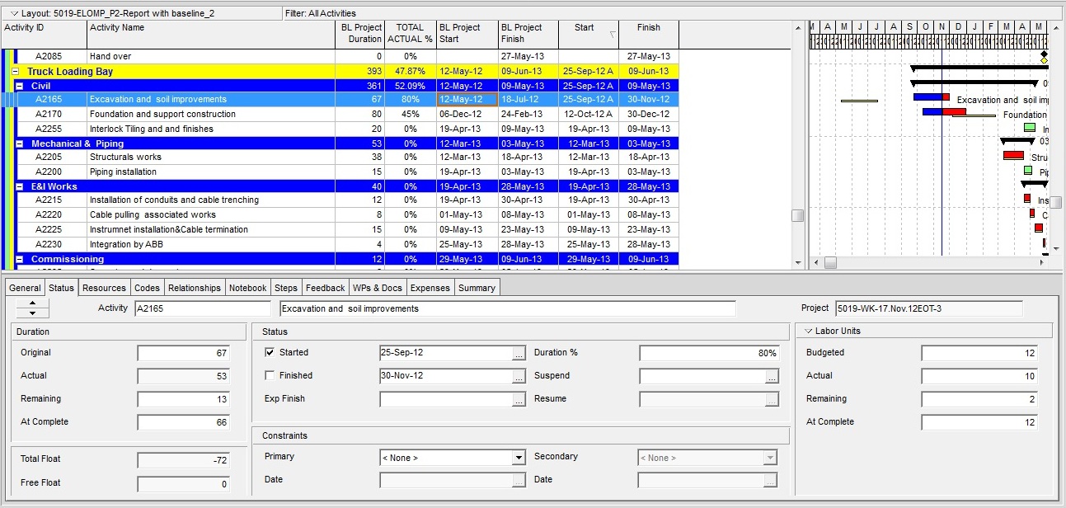The width and height of the screenshot is (1066, 508).
Task: Click the Gantt horizontal scrollbar thumb
Action: 830,262
